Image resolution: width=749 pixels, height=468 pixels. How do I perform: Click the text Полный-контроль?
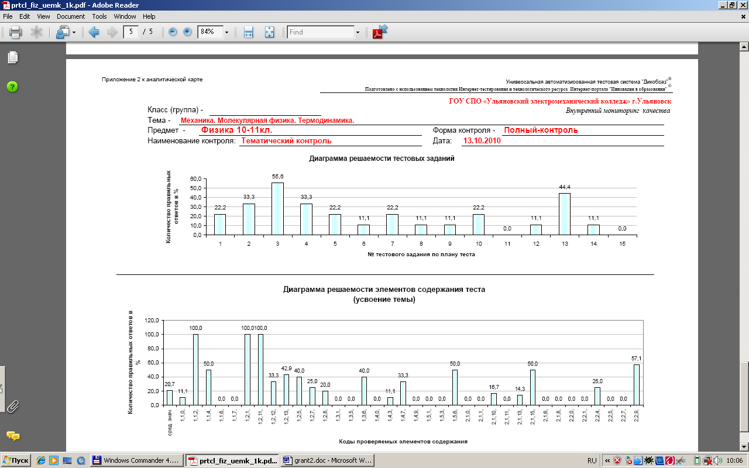(541, 130)
